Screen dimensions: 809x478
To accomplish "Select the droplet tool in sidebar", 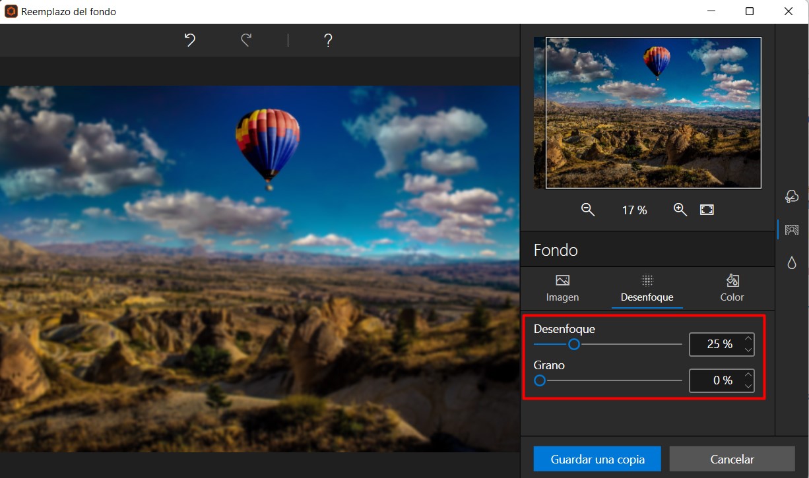I will coord(792,262).
